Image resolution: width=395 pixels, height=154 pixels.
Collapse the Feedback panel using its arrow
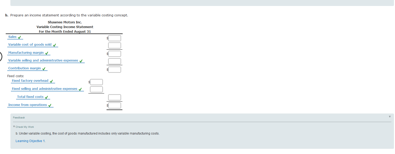[x=390, y=117]
